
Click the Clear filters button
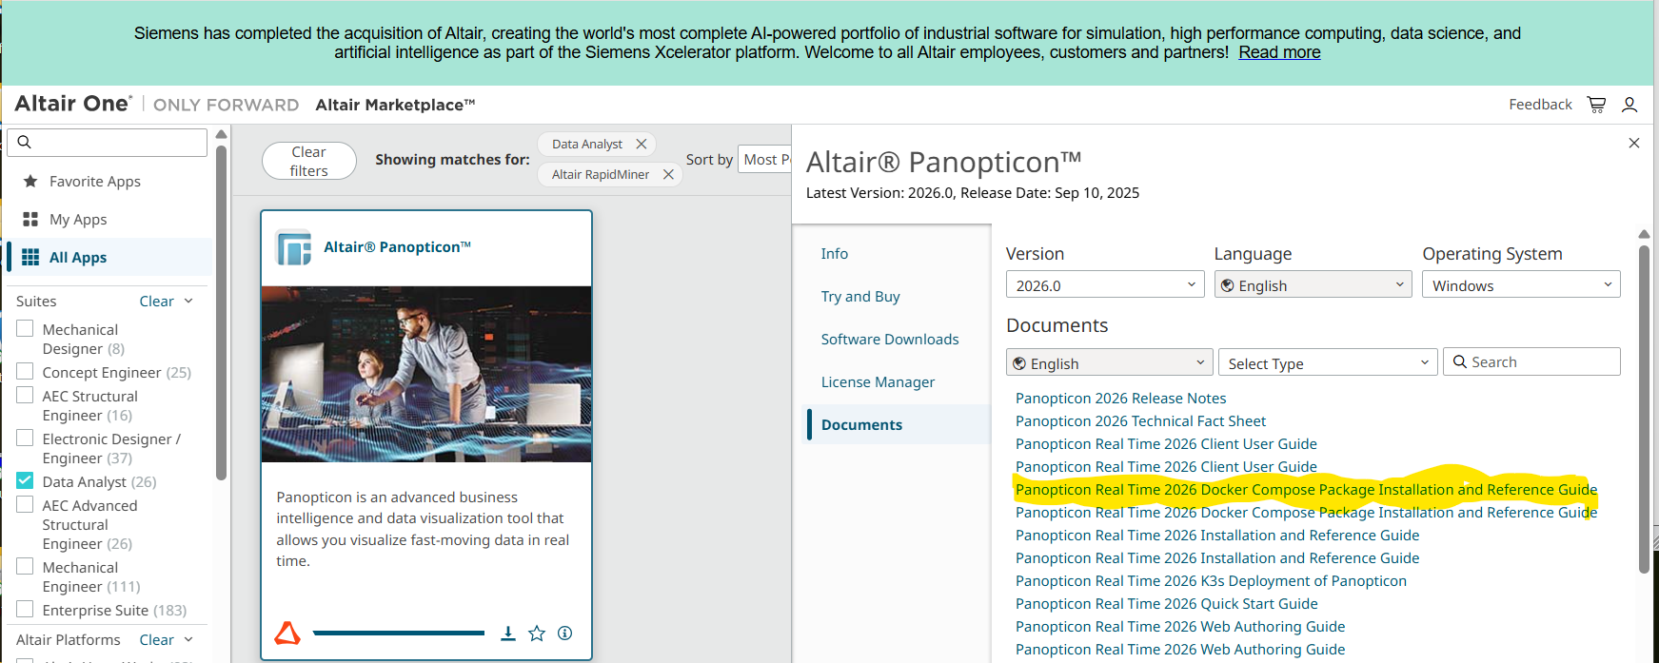click(309, 161)
